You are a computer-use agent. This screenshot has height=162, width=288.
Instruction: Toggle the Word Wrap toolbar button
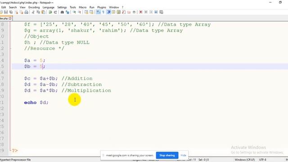(98, 12)
